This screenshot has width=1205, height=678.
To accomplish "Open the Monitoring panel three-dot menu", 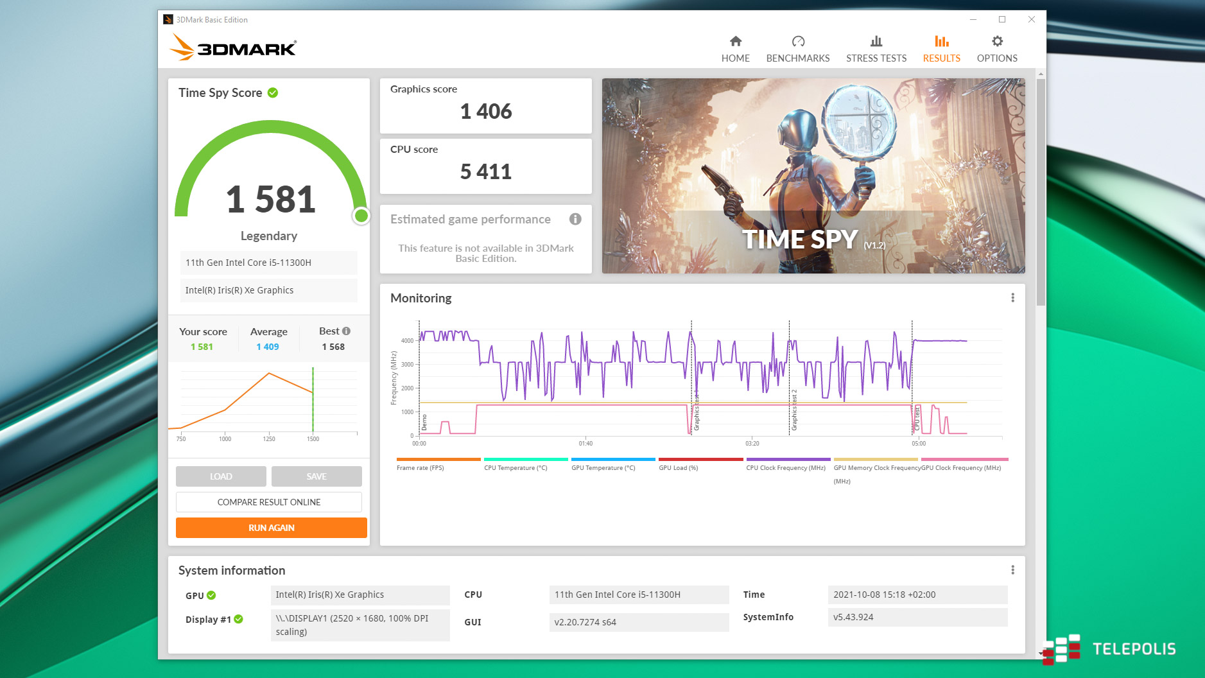I will pos(1012,298).
